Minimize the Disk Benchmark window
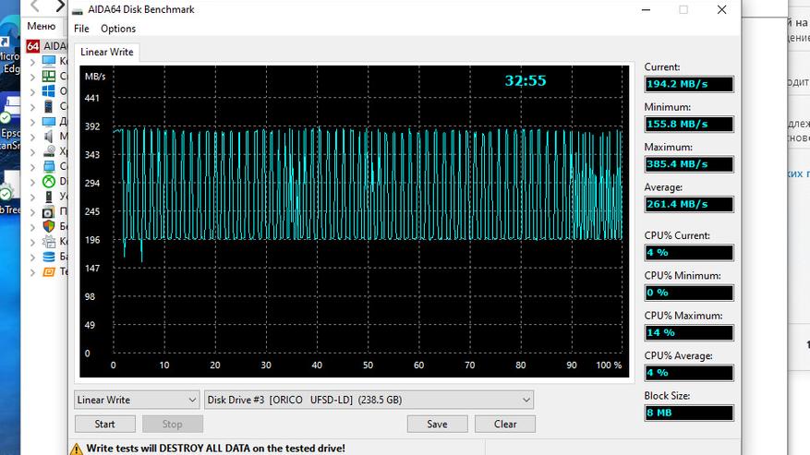 (646, 10)
